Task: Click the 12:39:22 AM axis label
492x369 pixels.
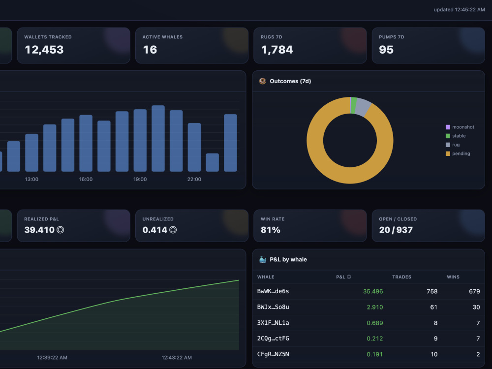Action: [52, 357]
